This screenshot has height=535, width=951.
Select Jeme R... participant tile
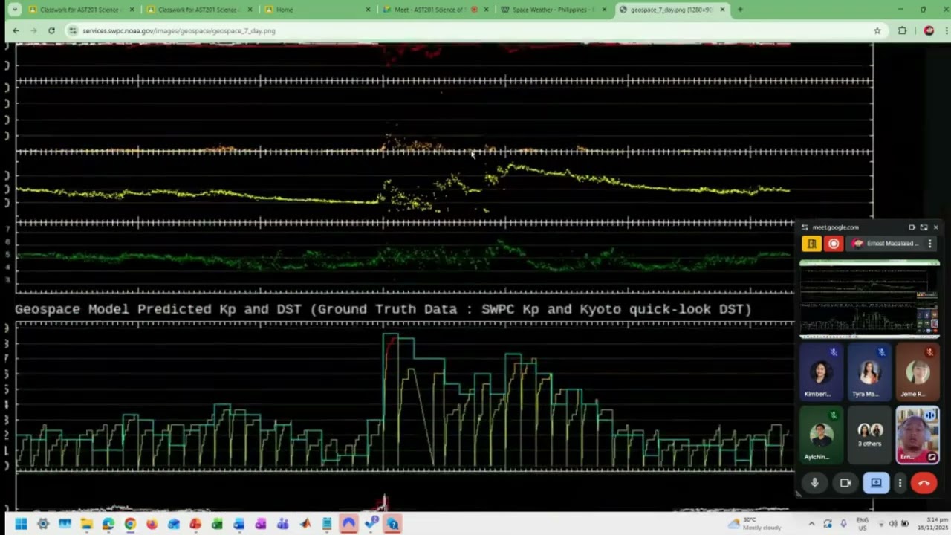coord(918,372)
